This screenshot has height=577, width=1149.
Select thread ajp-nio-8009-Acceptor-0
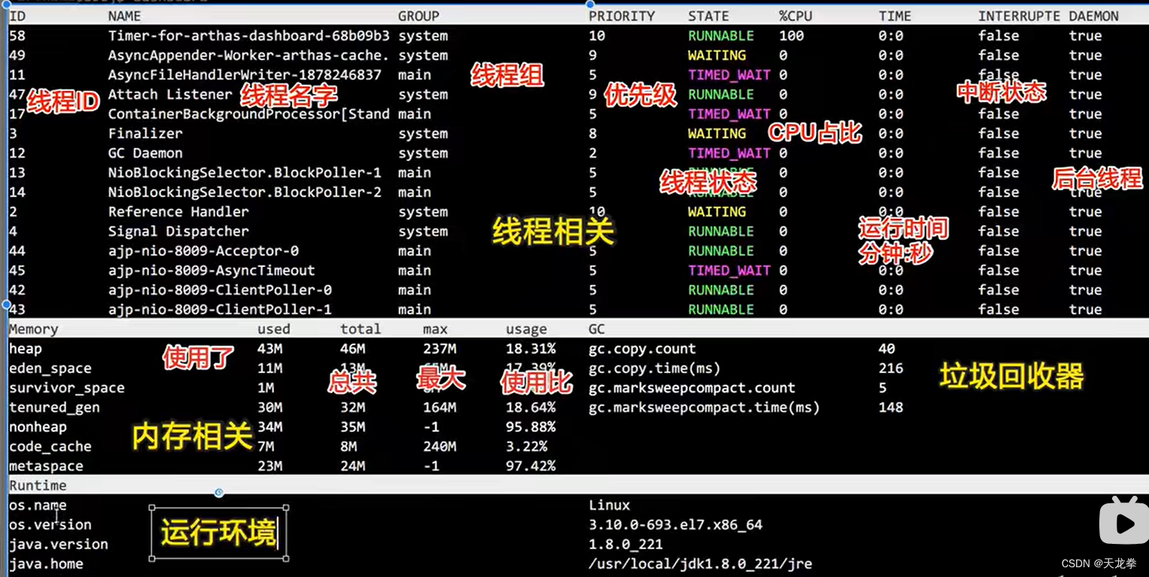coord(203,251)
